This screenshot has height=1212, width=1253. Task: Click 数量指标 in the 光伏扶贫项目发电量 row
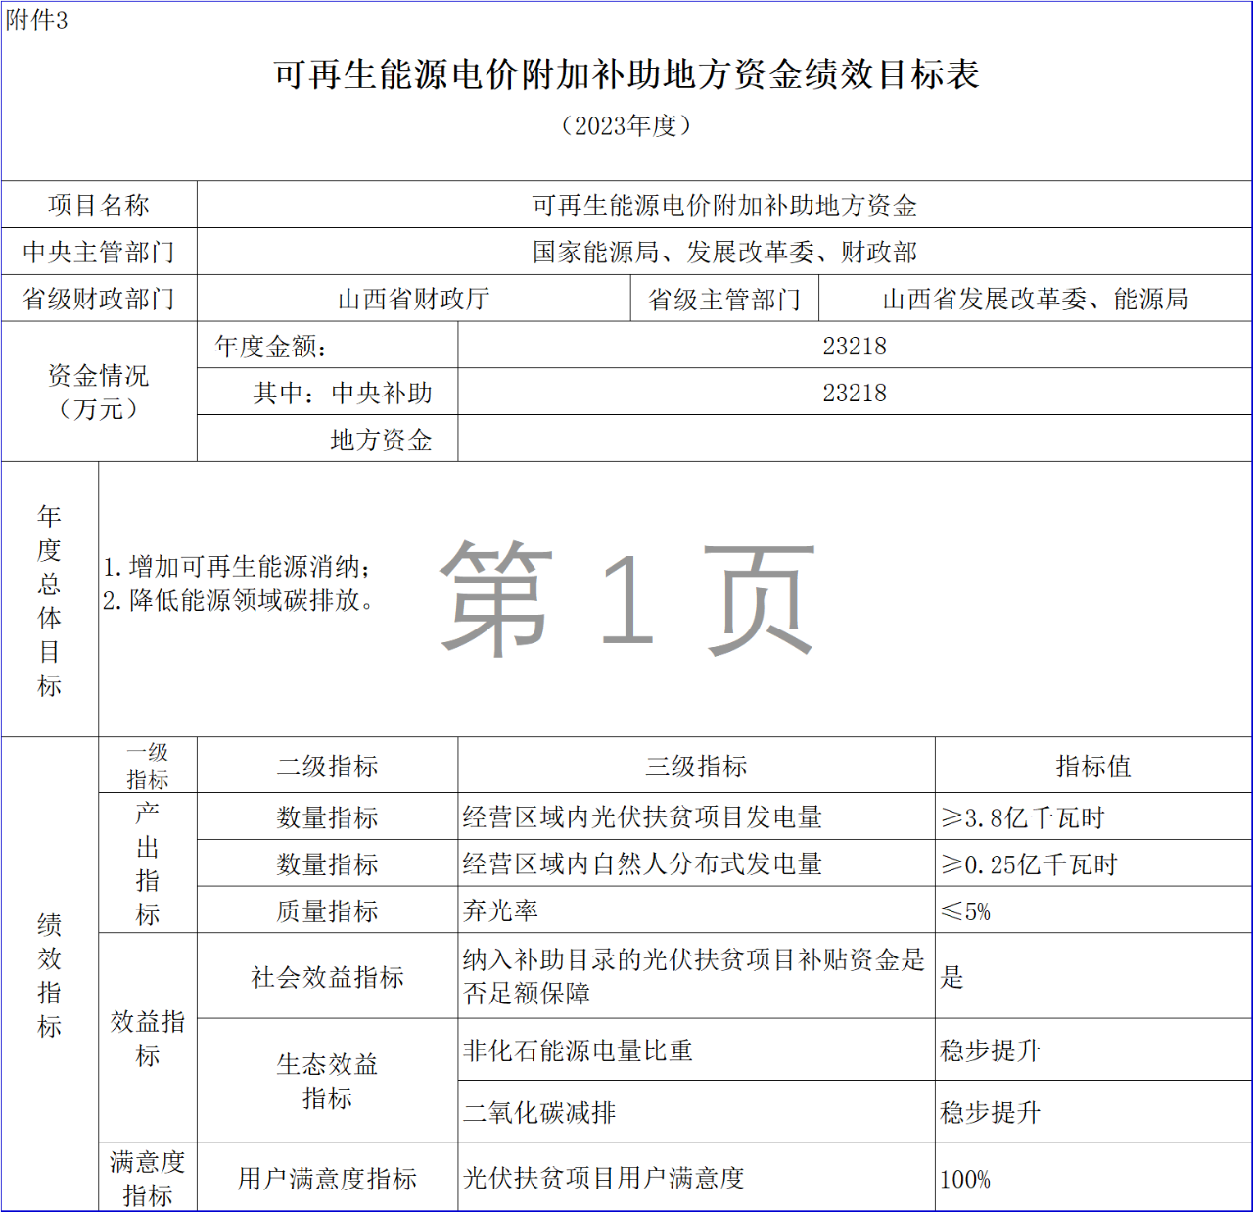328,816
